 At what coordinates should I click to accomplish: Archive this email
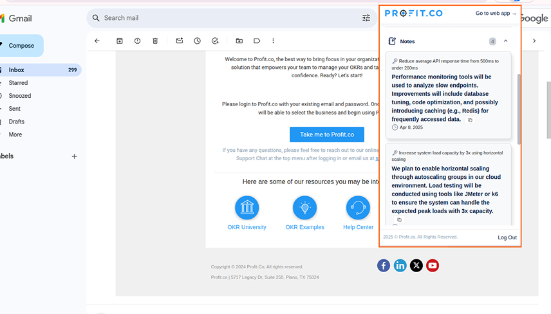click(x=120, y=41)
